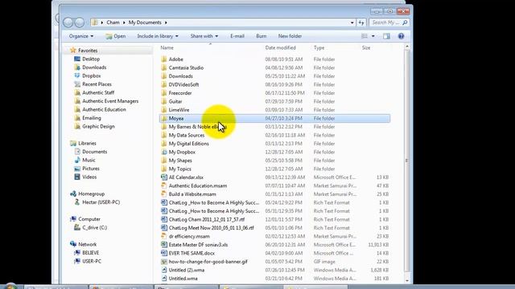Select how-to-change-for-good-banner.gif file
This screenshot has height=289, width=515.
point(208,262)
